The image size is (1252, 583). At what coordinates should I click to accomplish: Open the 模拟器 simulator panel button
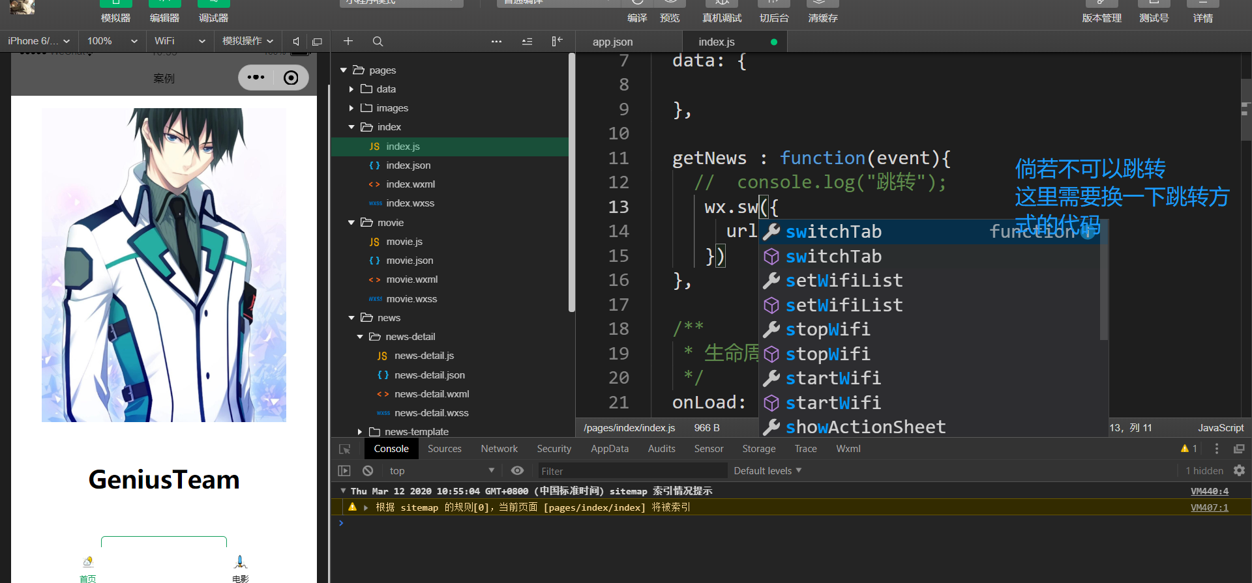click(115, 12)
